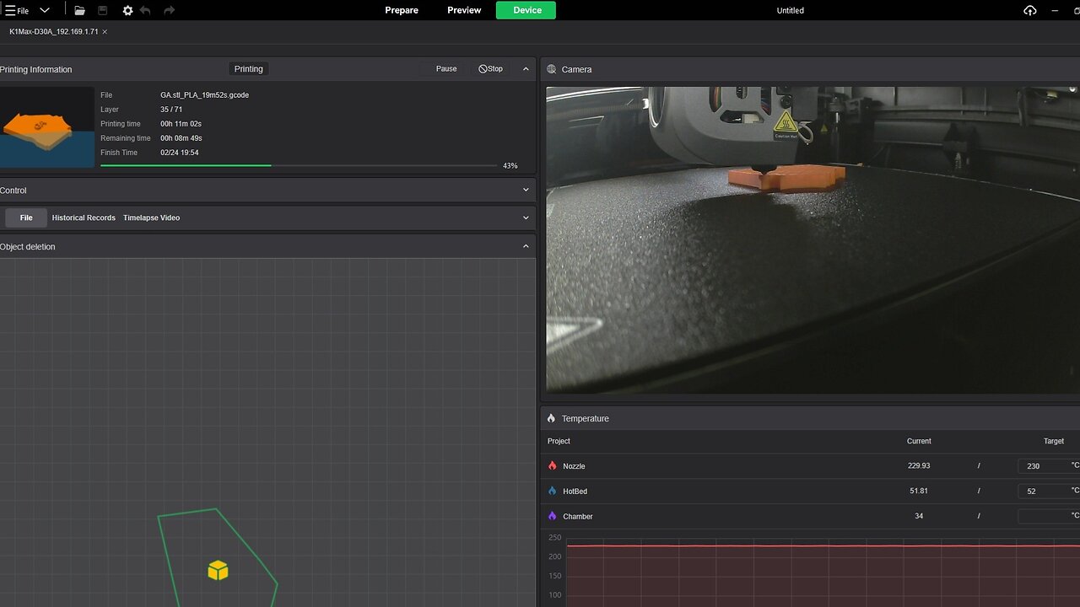Click the HotBed current value 51.81

click(919, 491)
